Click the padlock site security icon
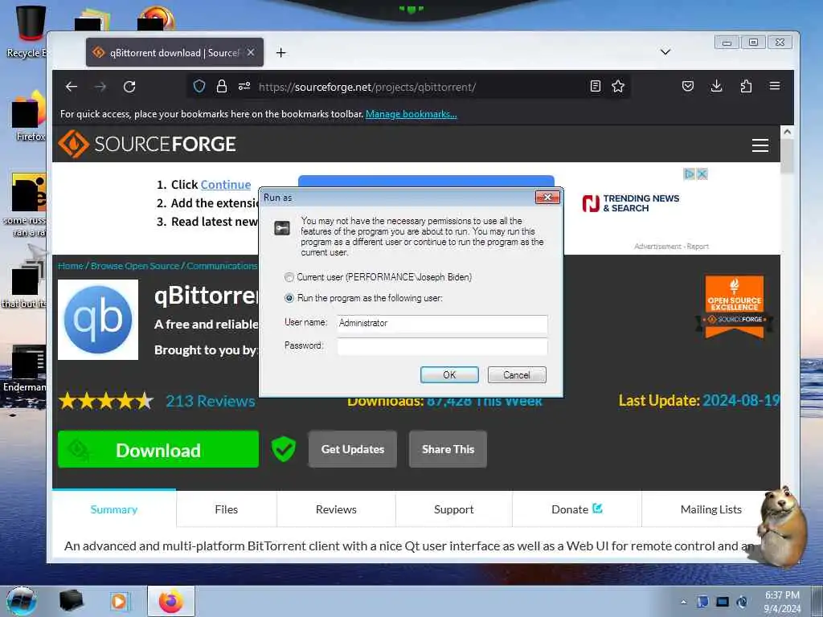 (x=222, y=87)
